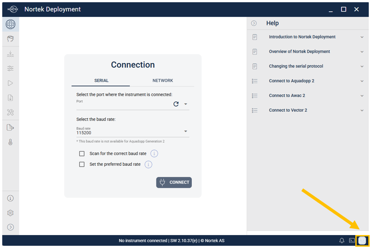The image size is (371, 248).
Task: Open the info icon in left sidebar
Action: coord(10,198)
